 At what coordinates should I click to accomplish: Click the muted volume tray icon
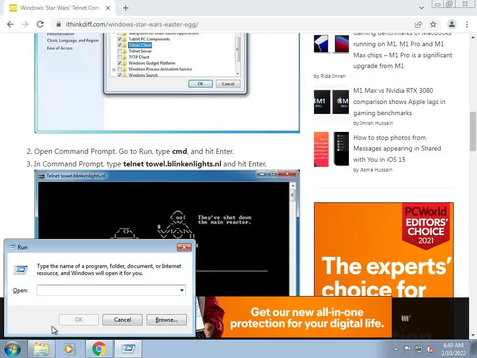(x=430, y=350)
